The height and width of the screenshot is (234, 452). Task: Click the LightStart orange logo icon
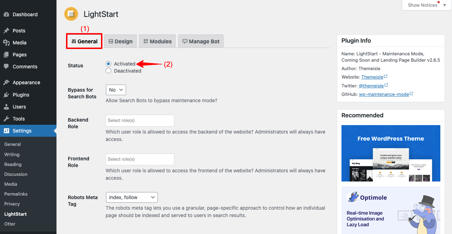click(71, 14)
